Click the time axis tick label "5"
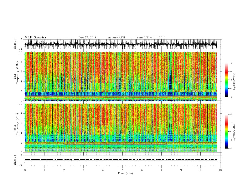The width and height of the screenshot is (248, 191). pos(122,170)
